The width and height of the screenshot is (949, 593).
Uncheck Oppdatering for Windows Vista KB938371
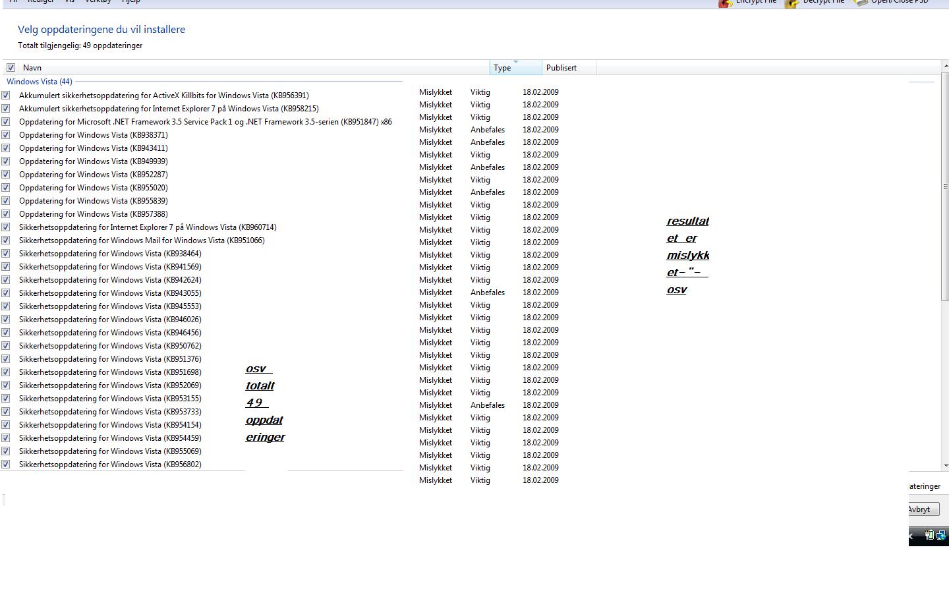(x=6, y=134)
